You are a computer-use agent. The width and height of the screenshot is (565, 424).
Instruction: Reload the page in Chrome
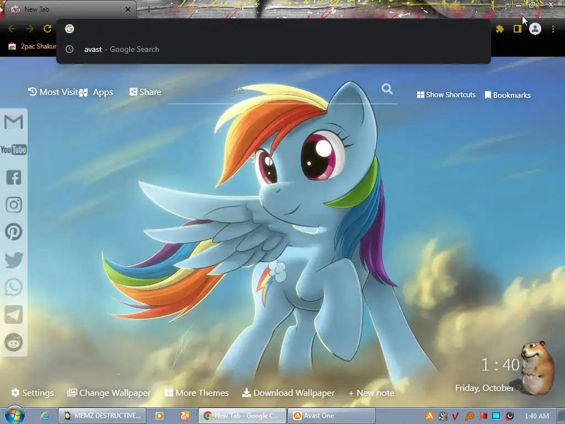pyautogui.click(x=47, y=29)
